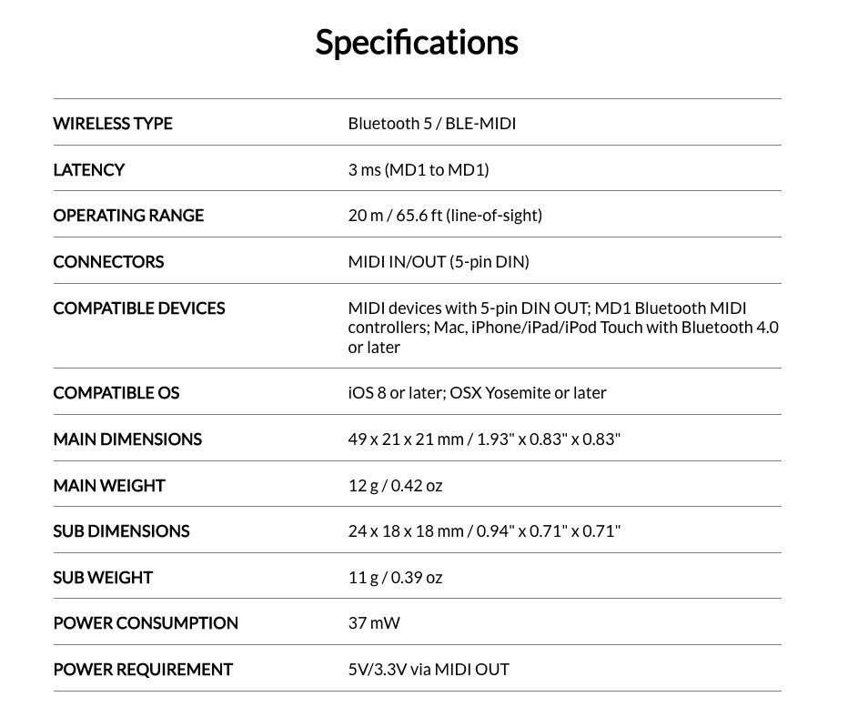Click the WIRELESS TYPE label
This screenshot has height=707, width=848.
point(113,124)
